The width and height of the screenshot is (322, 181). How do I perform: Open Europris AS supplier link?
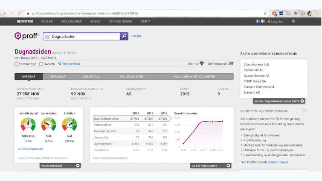point(252,92)
